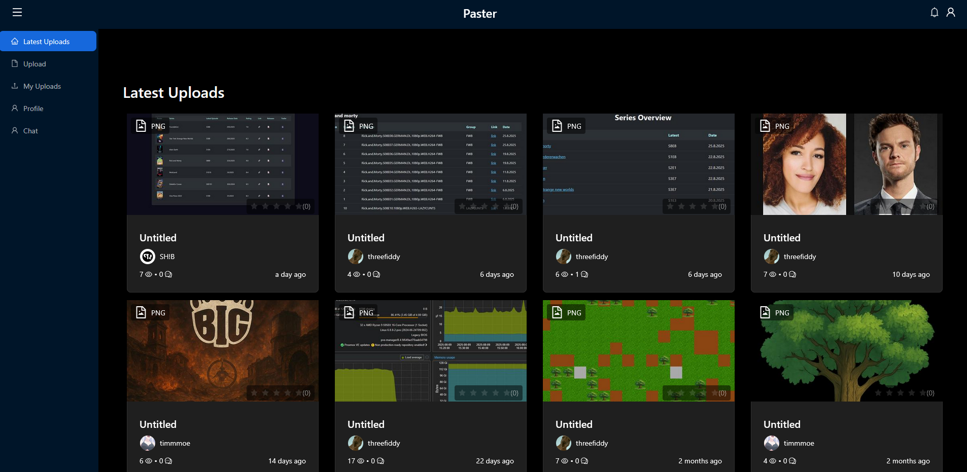Open the Upload page from sidebar
The height and width of the screenshot is (472, 967).
[x=34, y=64]
